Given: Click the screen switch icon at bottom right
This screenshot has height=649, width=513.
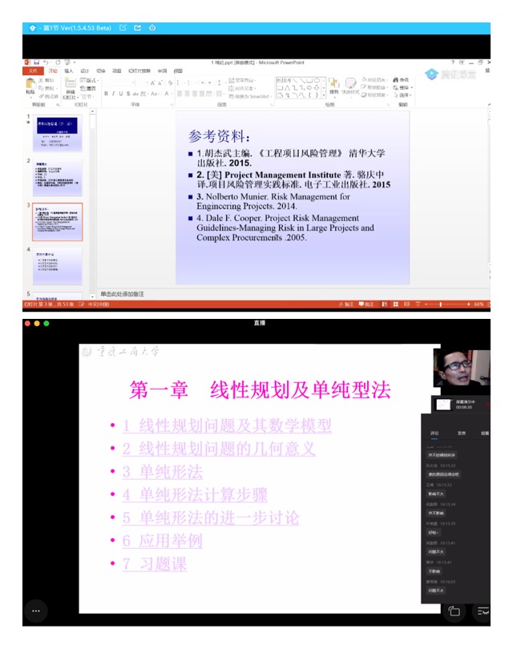Looking at the screenshot, I should (x=454, y=611).
